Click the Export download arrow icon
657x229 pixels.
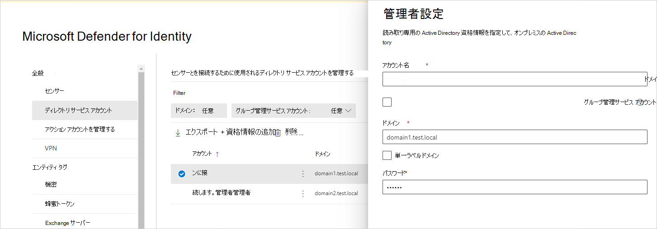[178, 133]
